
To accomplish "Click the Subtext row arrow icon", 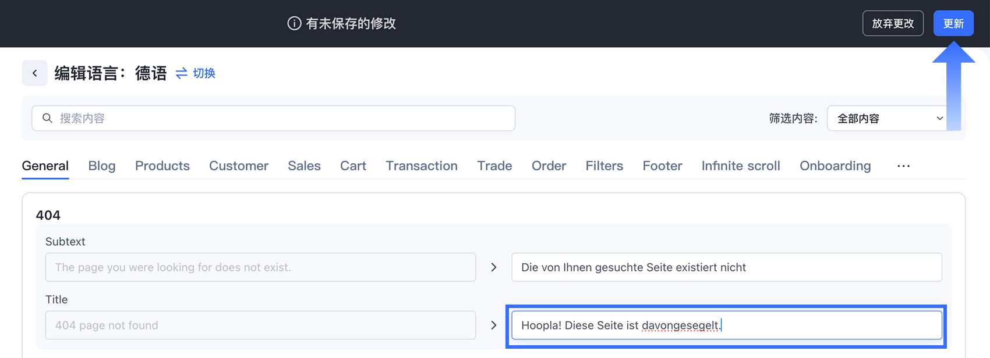I will pyautogui.click(x=493, y=267).
